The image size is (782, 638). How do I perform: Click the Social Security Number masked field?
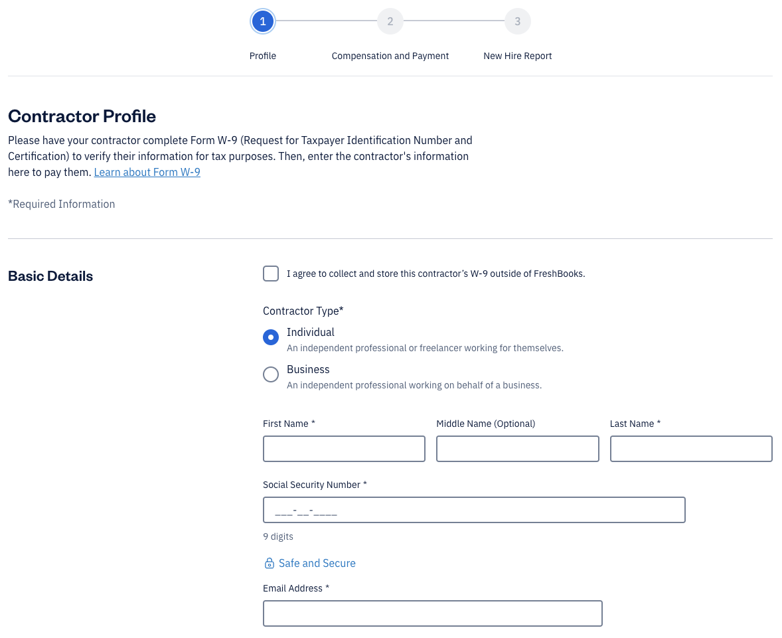pos(474,509)
